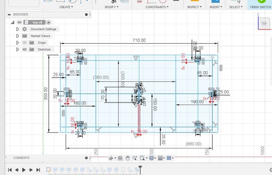This screenshot has width=272, height=175.
Task: Show the hidden Origin folder via eye
Action: pyautogui.click(x=24, y=43)
